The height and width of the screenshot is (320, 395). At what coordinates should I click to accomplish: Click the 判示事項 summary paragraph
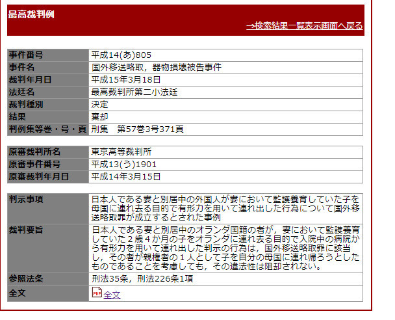pyautogui.click(x=225, y=209)
